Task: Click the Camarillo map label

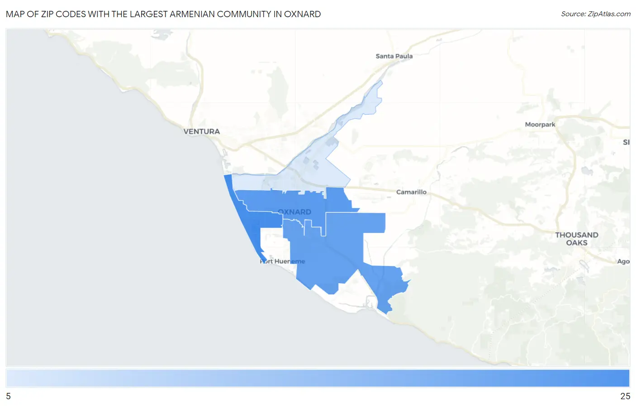Action: pos(411,192)
